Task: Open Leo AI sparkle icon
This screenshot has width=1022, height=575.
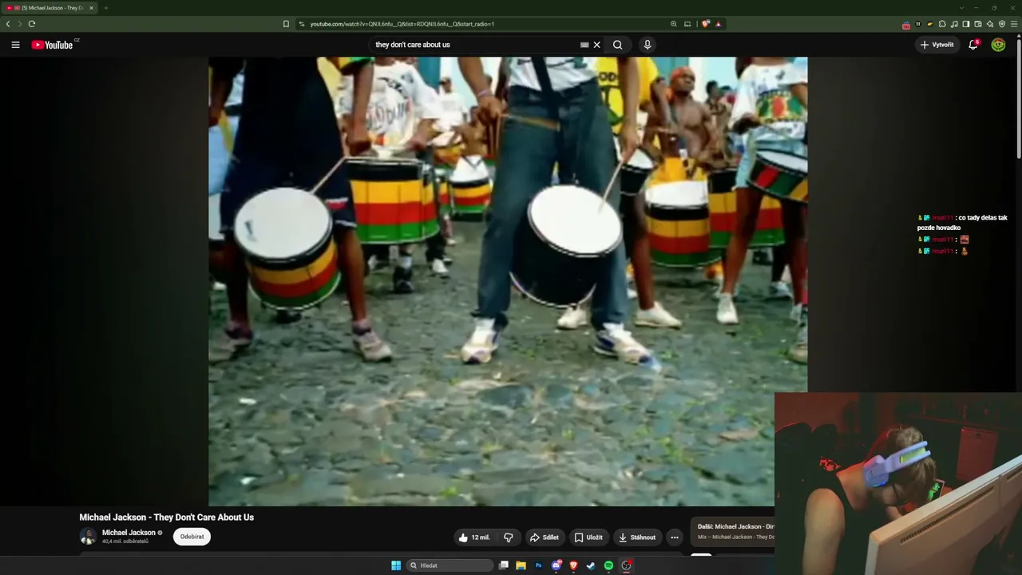Action: pyautogui.click(x=990, y=24)
